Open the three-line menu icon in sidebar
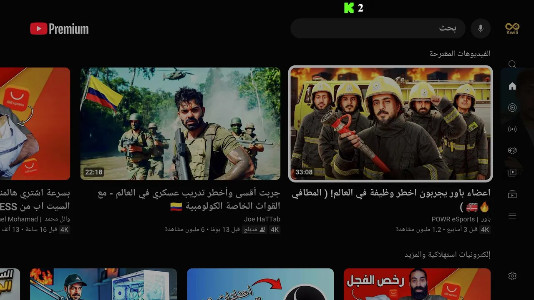The width and height of the screenshot is (534, 300). [x=512, y=216]
